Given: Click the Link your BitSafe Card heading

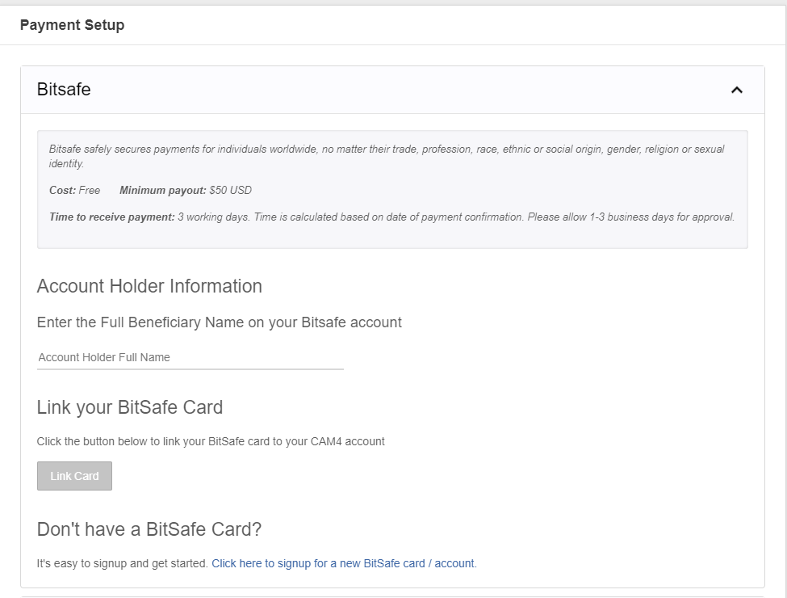Looking at the screenshot, I should (129, 407).
